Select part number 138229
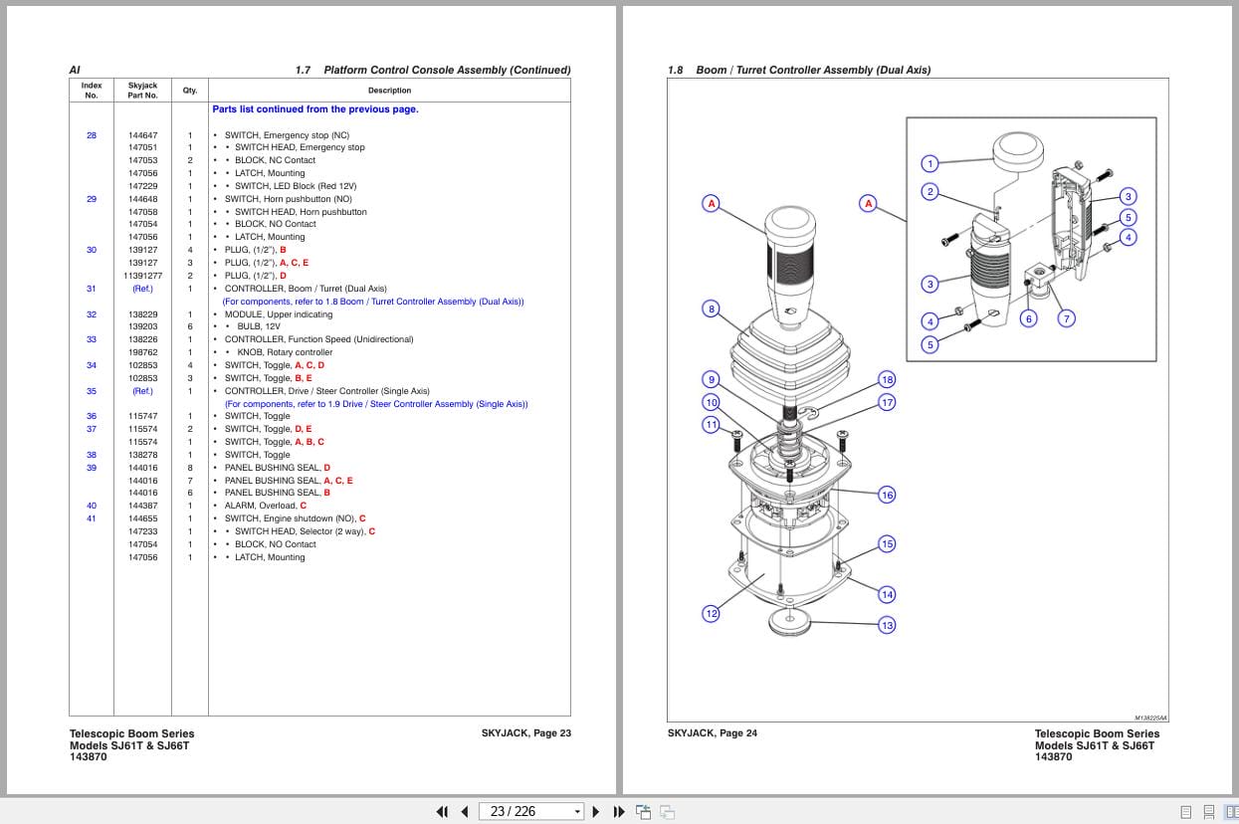 [142, 314]
